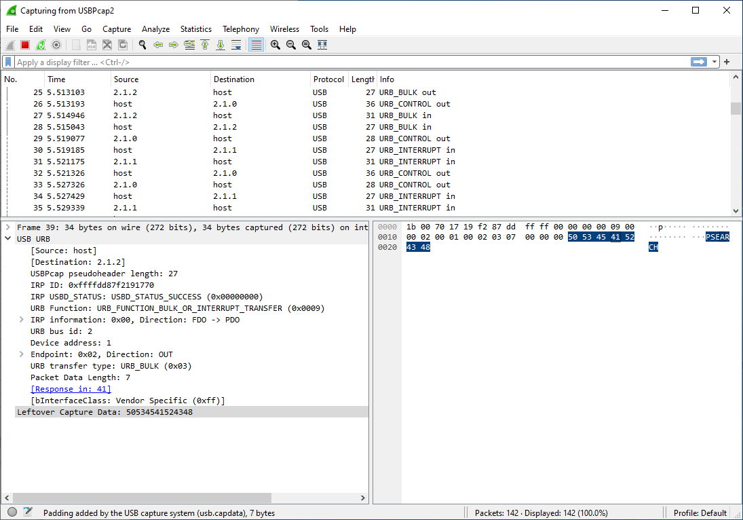
Task: Expand the IRP information field
Action: click(x=20, y=319)
